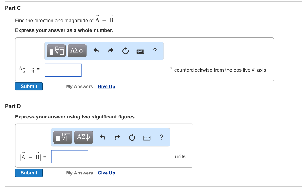Open keyboard shortcuts in Part C
This screenshot has width=302, height=188.
140,51
